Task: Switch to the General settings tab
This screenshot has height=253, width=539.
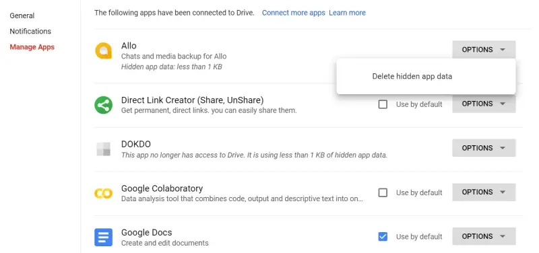Action: click(x=22, y=15)
